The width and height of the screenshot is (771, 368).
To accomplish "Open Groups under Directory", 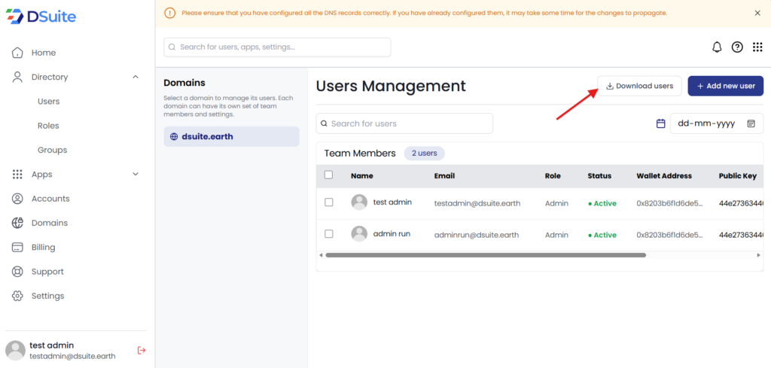I will pyautogui.click(x=52, y=150).
